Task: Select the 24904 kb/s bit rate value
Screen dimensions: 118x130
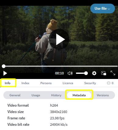Action: point(59,125)
